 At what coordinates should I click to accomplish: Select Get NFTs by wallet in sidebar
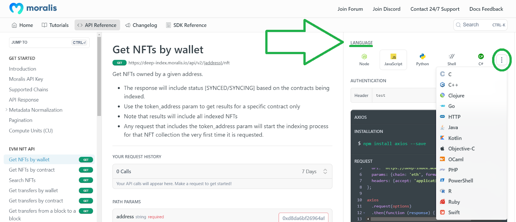49,160
